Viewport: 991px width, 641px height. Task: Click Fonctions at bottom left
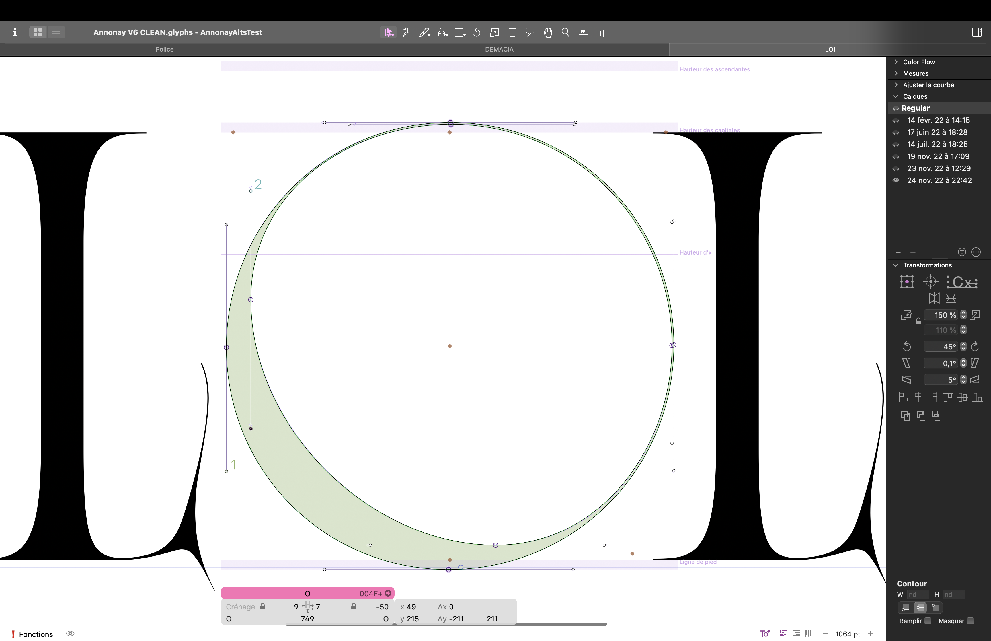36,634
